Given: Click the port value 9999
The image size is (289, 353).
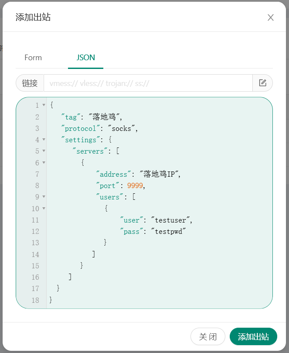Looking at the screenshot, I should [135, 185].
